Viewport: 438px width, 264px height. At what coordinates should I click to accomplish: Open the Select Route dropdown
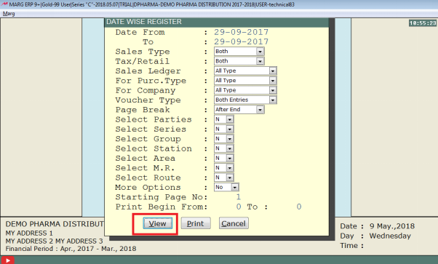tap(230, 177)
